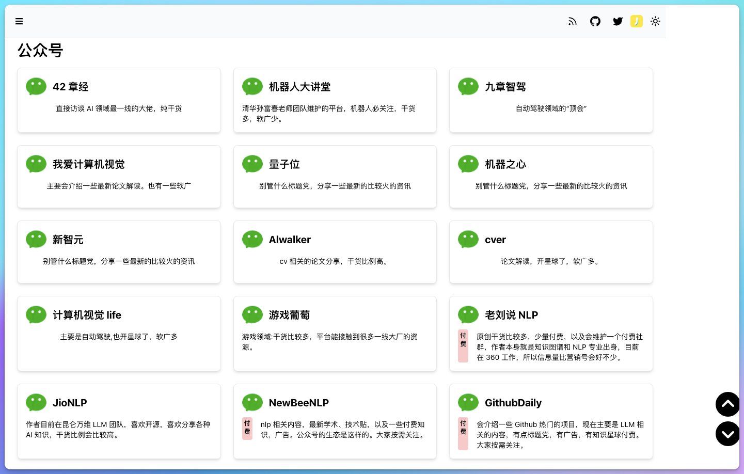Click WeChat icon on GithubDaily card

click(x=468, y=403)
